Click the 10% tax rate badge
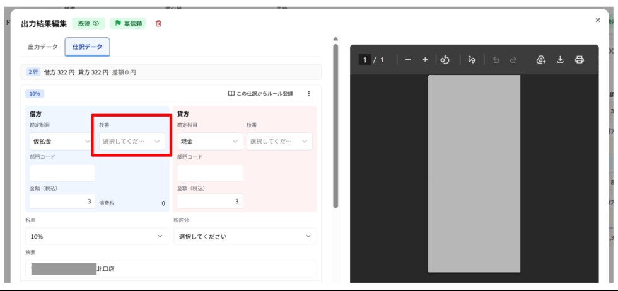The height and width of the screenshot is (291, 618). (x=35, y=94)
